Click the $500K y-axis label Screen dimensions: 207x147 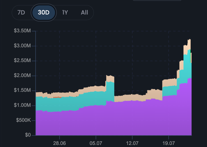23,120
